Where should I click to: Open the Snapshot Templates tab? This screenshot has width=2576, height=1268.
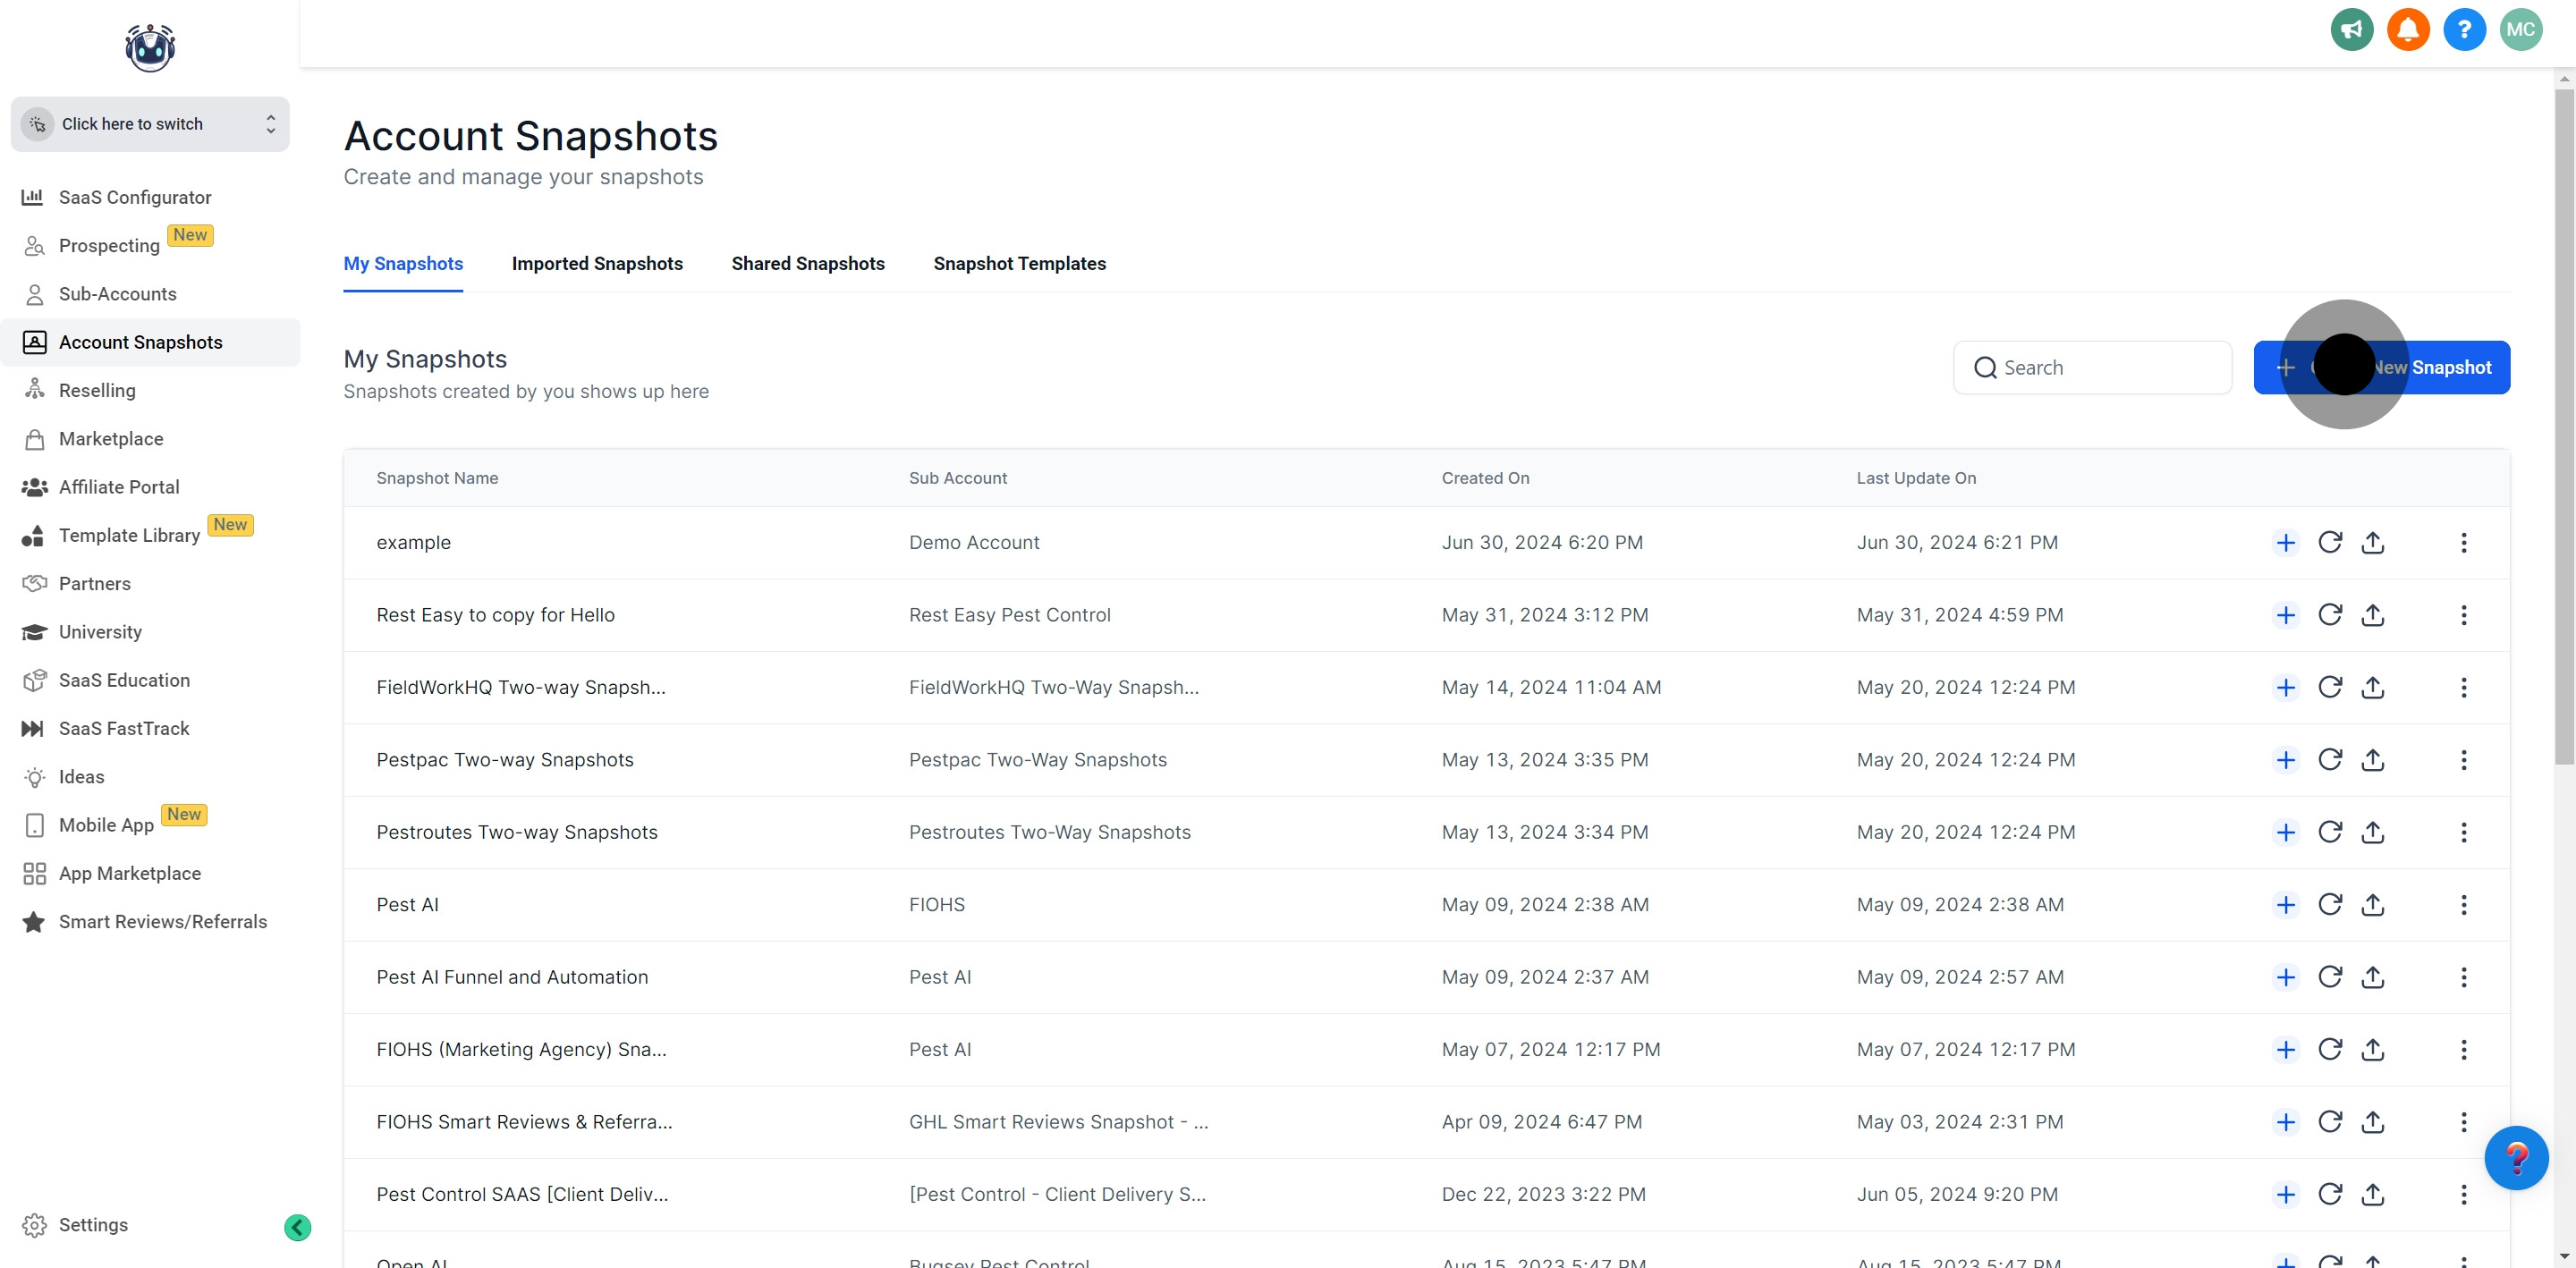[x=1019, y=263]
